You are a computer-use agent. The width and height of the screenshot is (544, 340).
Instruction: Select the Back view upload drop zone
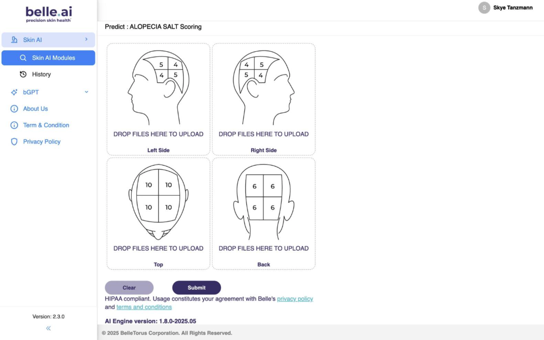point(263,213)
